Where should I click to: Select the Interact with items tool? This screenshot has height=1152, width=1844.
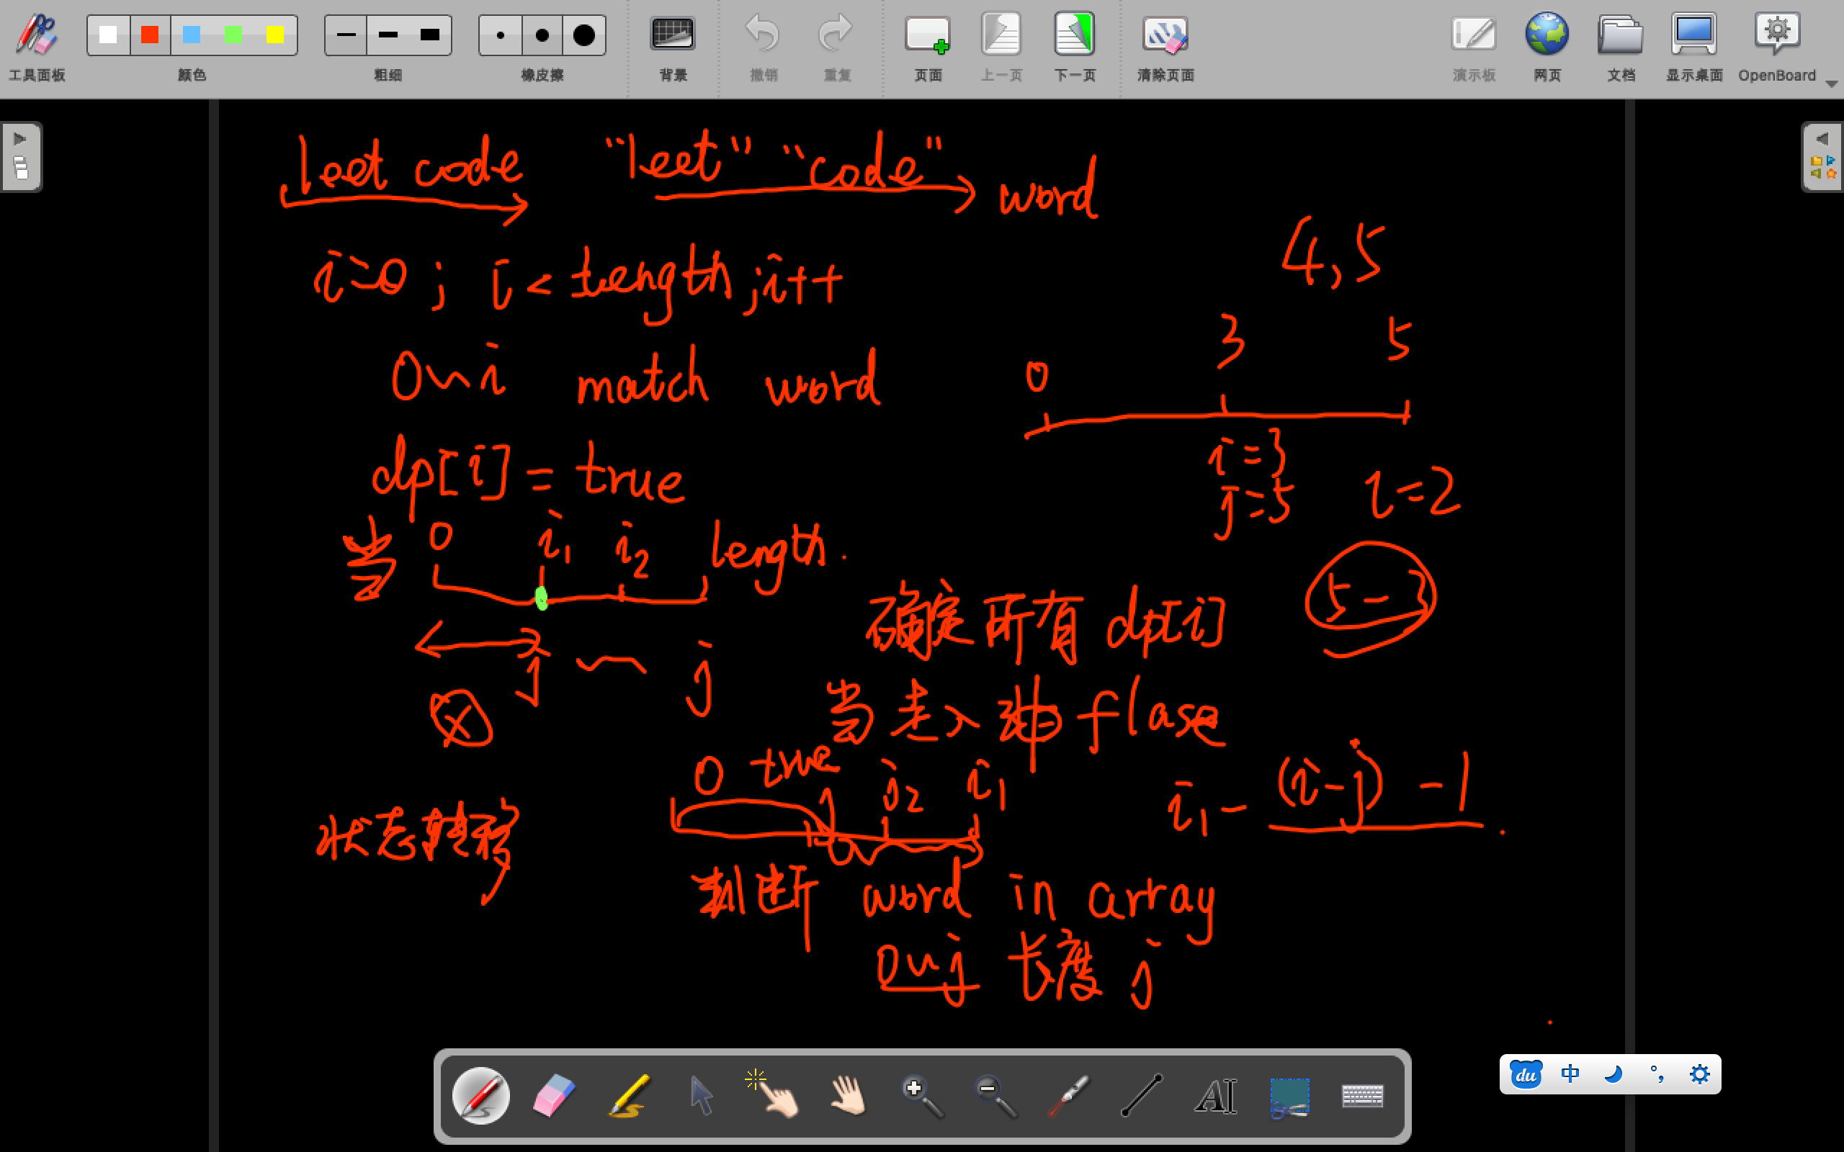pyautogui.click(x=772, y=1095)
